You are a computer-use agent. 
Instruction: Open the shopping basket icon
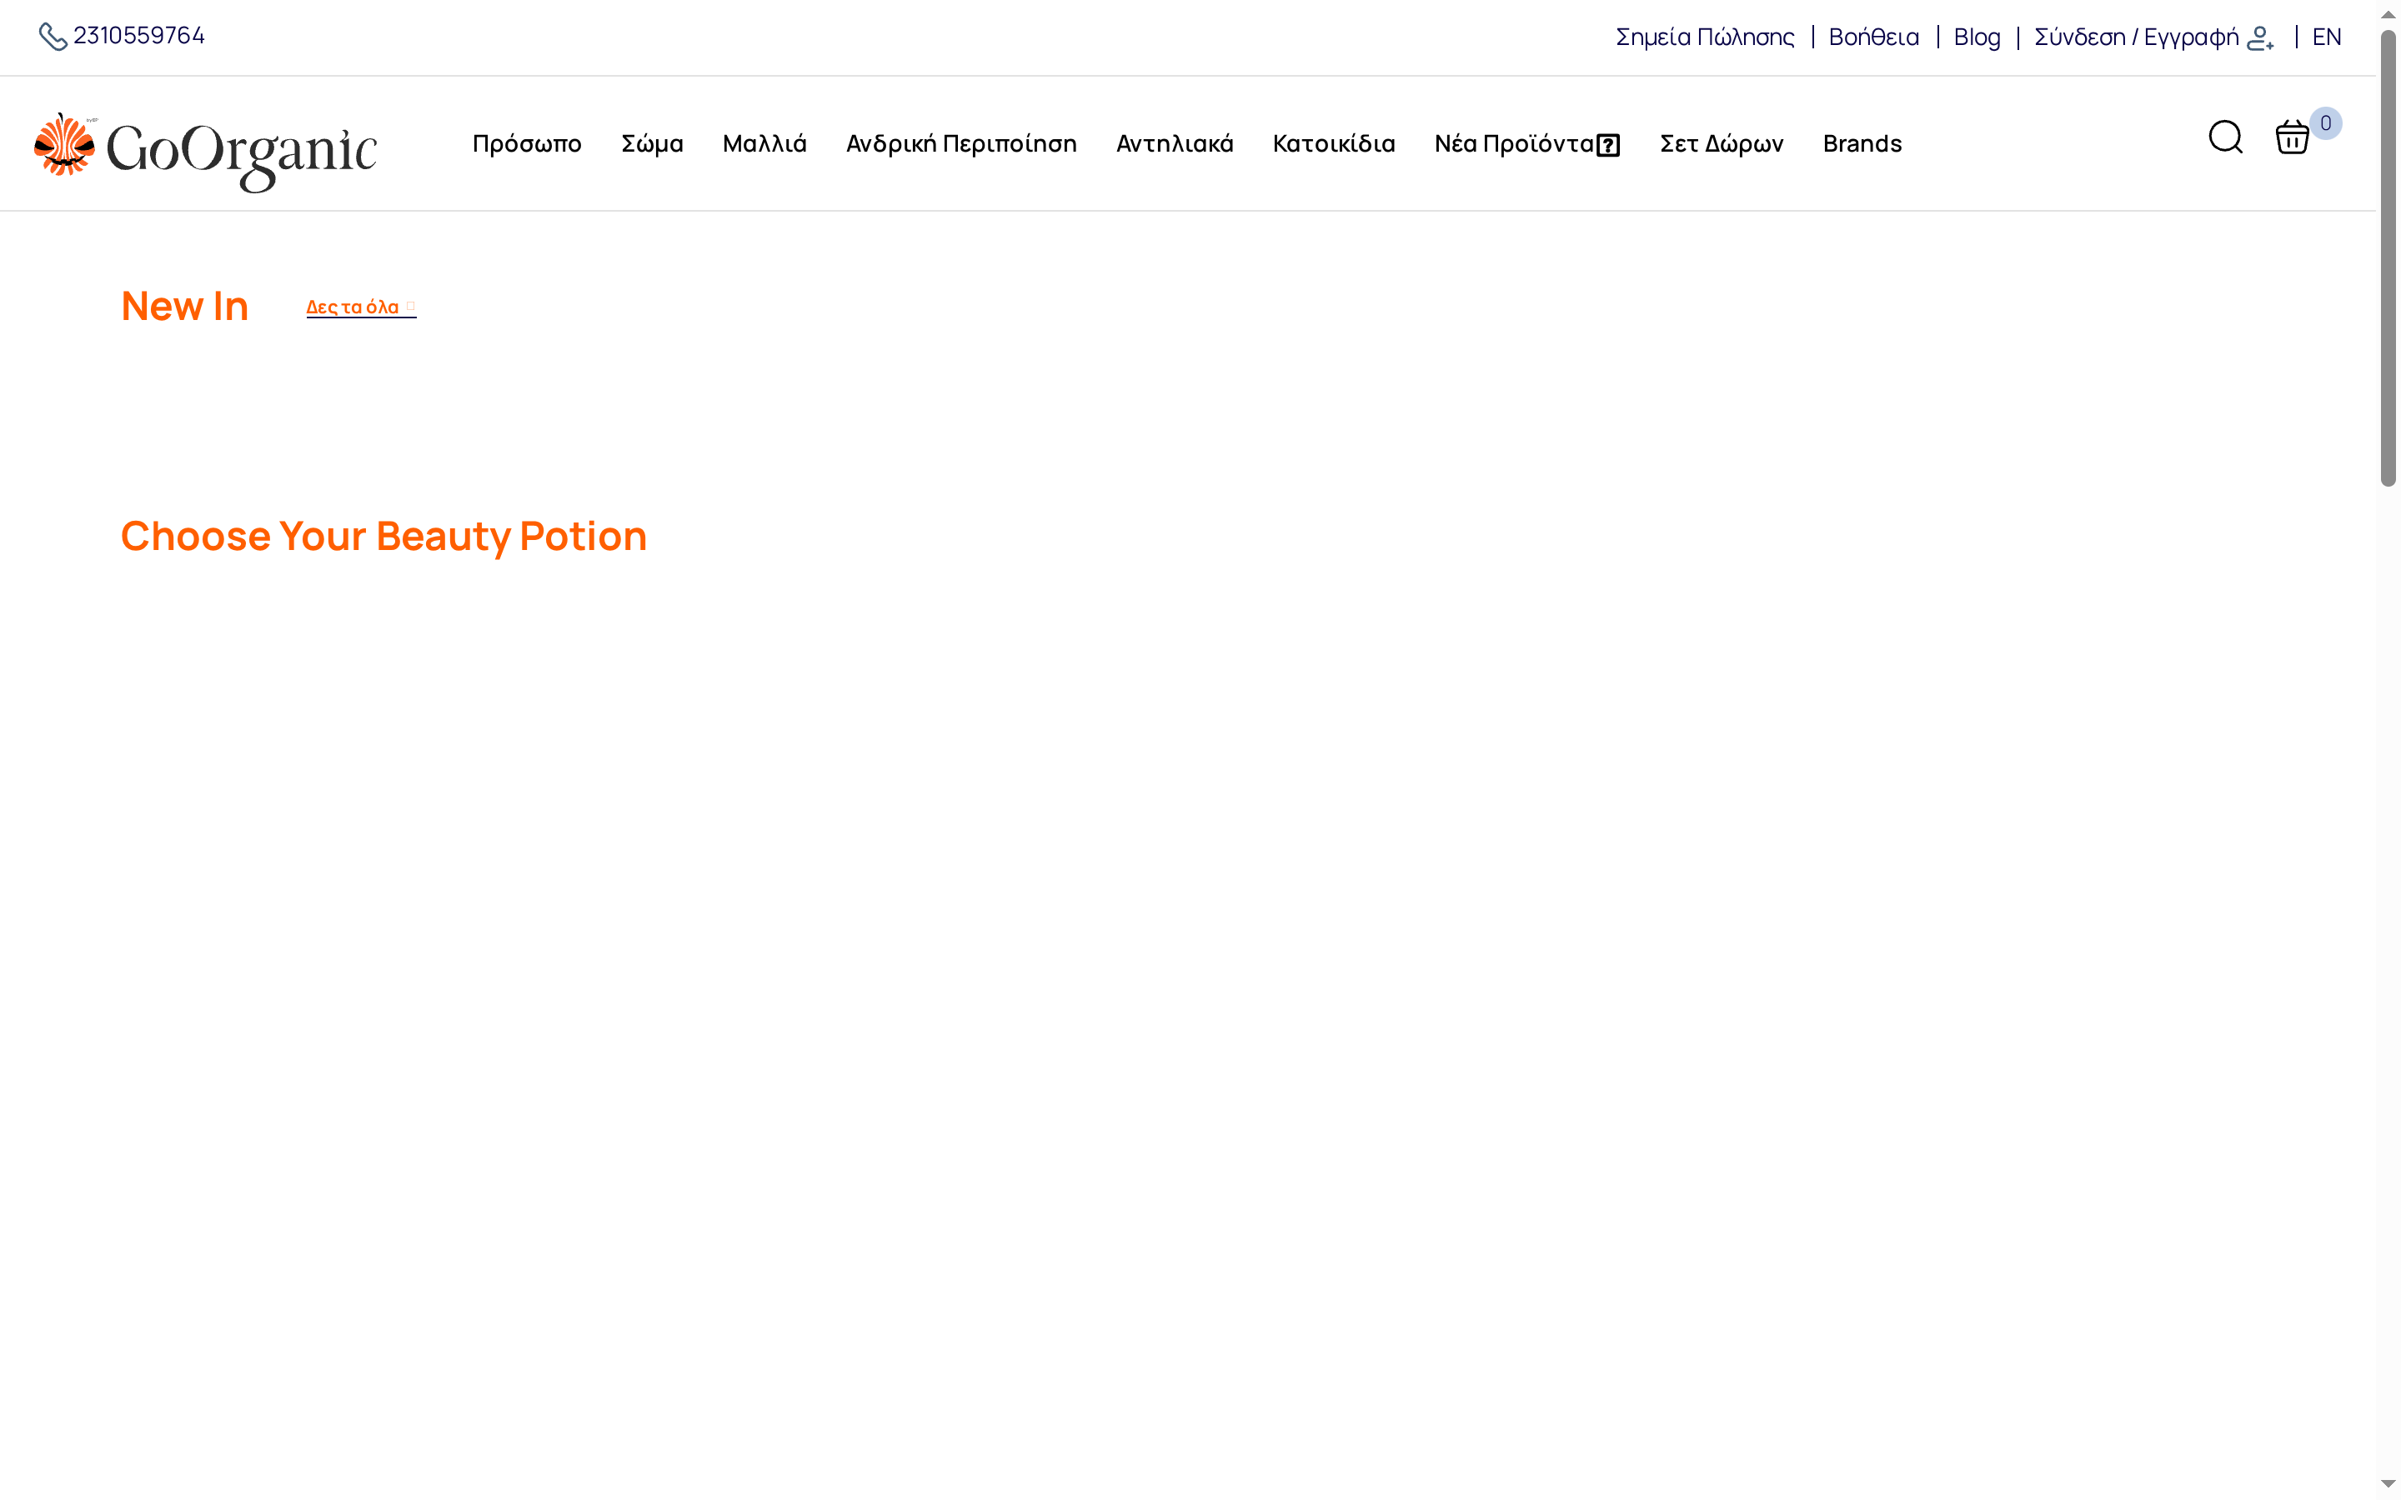pyautogui.click(x=2293, y=139)
